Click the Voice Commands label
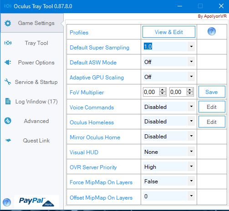Viewport: 229px width, 211px height. [92, 108]
